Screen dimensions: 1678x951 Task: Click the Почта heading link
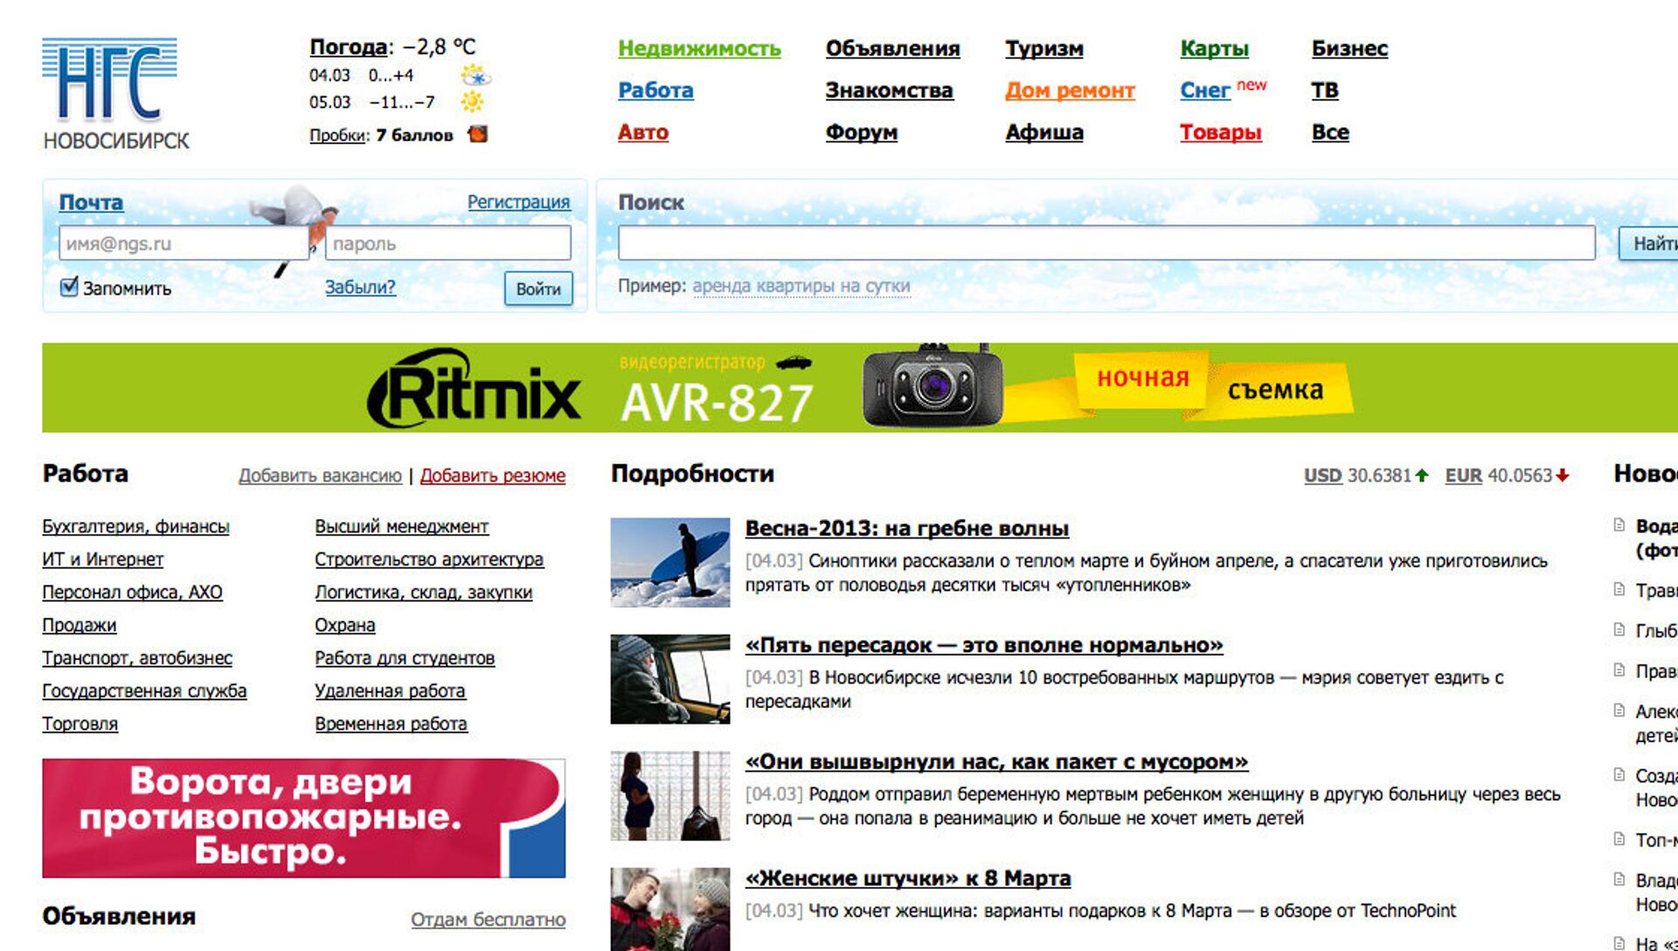coord(91,203)
